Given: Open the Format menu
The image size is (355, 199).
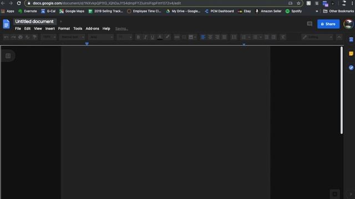Looking at the screenshot, I should tap(64, 29).
